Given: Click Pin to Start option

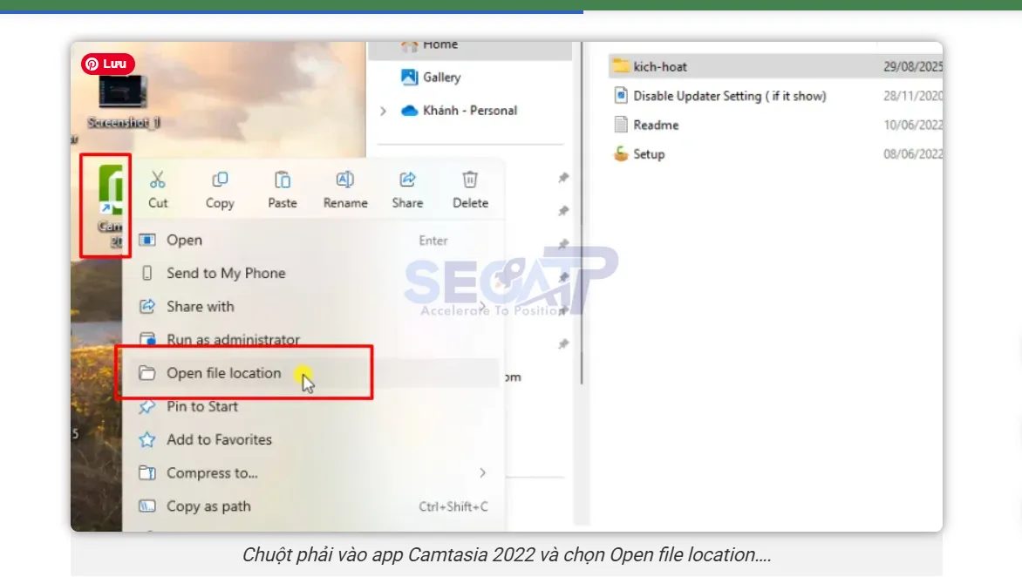Looking at the screenshot, I should click(201, 406).
